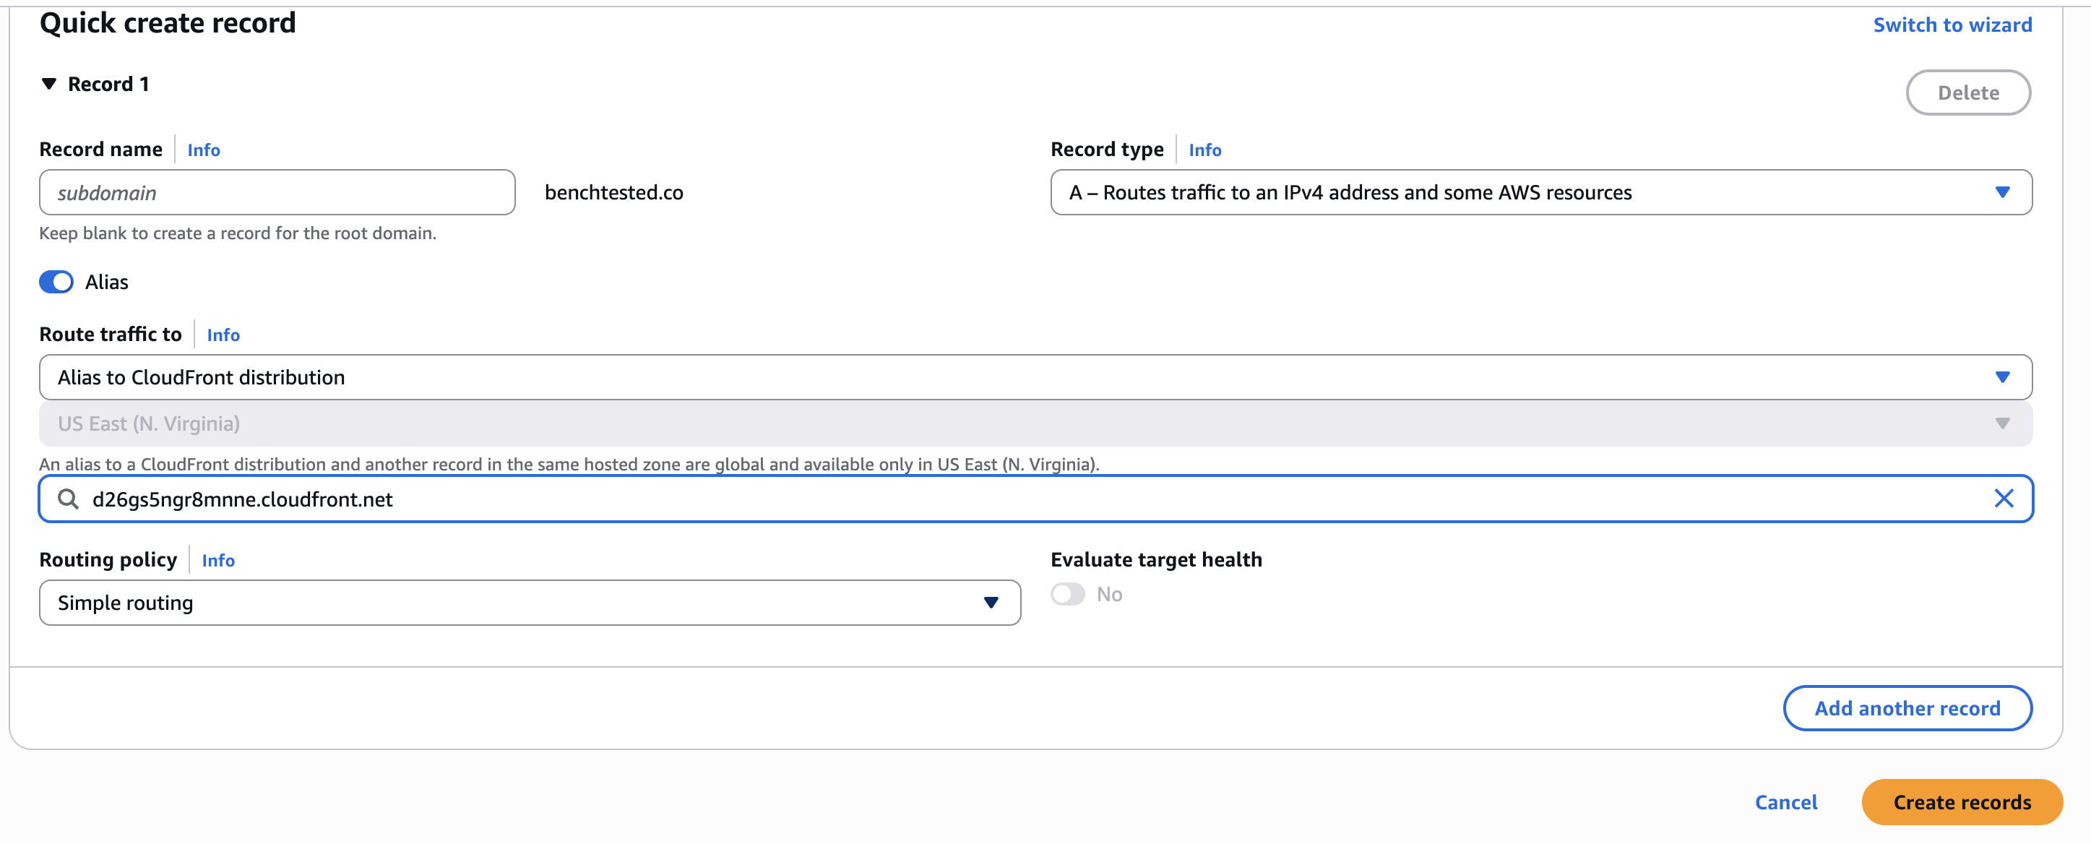Click the Record 1 heading label
The image size is (2091, 844).
point(109,84)
